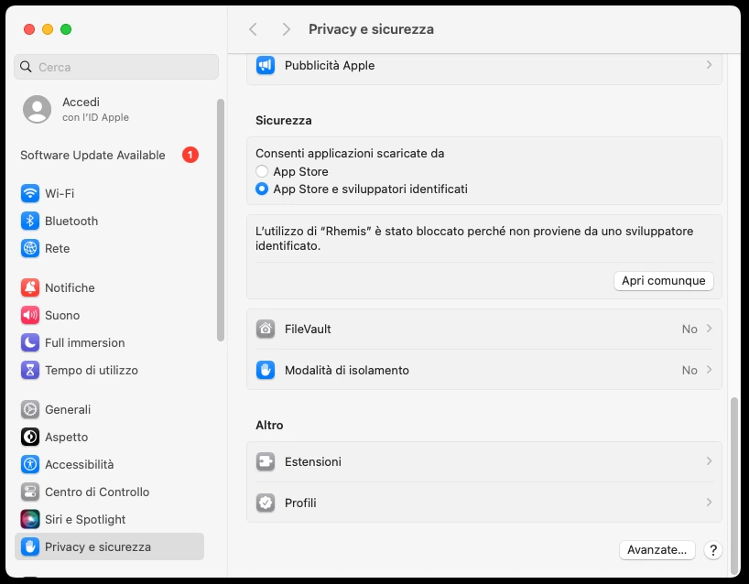Viewport: 749px width, 584px height.
Task: Click the Tempo di utilizzo hourglass icon
Action: pos(30,370)
